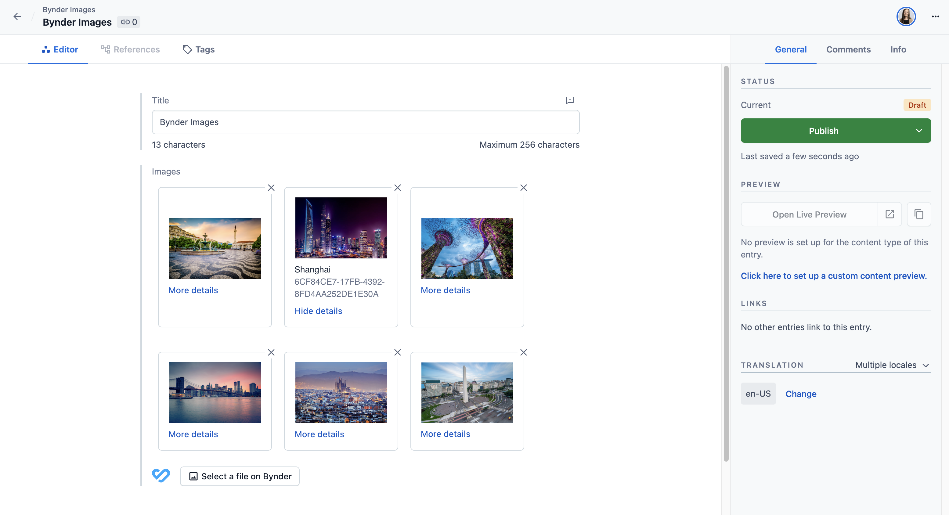This screenshot has width=949, height=515.
Task: Click the Shanghai city thumbnail
Action: [341, 228]
